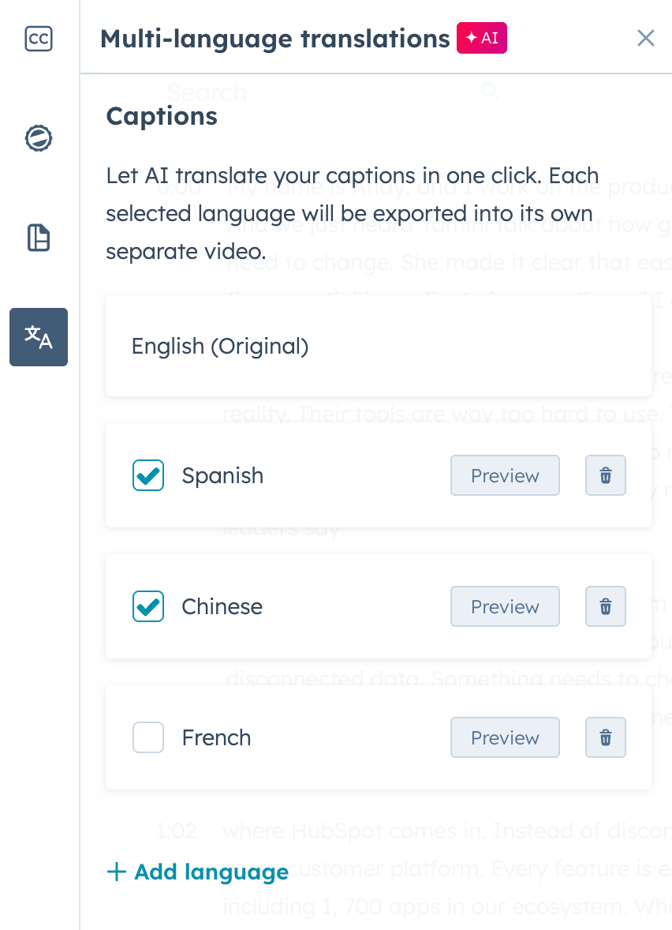The width and height of the screenshot is (672, 930).
Task: Switch to the document transcript tab
Action: point(38,238)
